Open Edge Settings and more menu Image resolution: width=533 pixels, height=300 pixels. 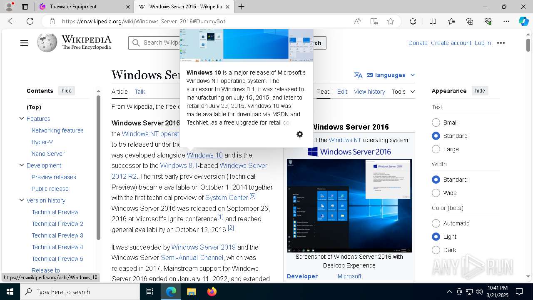[x=506, y=21]
